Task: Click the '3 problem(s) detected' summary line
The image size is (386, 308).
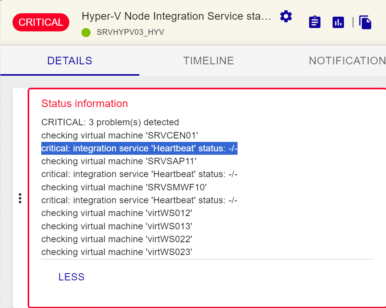Action: tap(109, 122)
